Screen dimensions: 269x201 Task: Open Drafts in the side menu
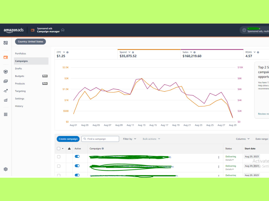19,69
